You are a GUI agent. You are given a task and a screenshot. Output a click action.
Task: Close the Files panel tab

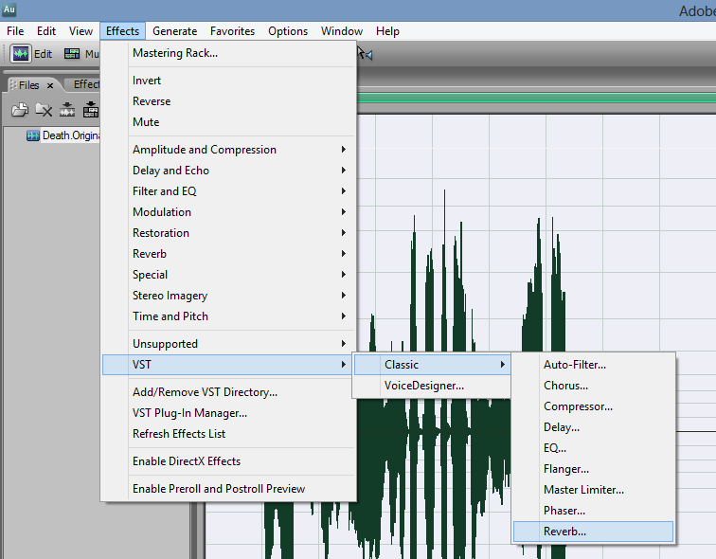pyautogui.click(x=50, y=85)
